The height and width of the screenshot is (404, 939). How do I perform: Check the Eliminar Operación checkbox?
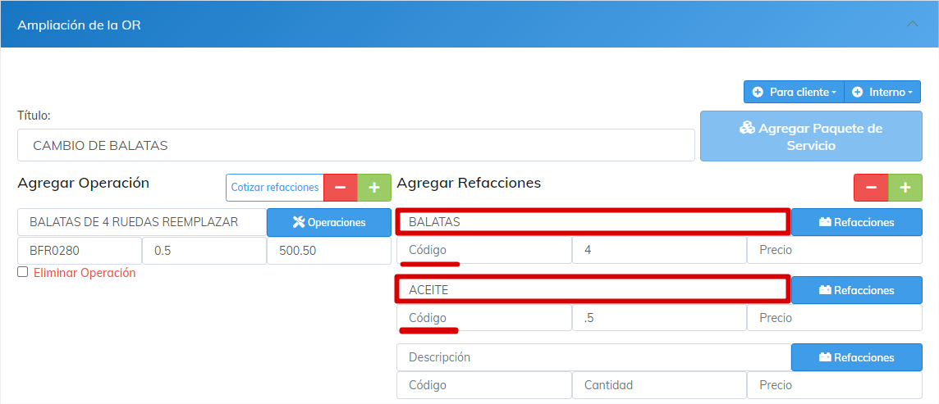23,272
